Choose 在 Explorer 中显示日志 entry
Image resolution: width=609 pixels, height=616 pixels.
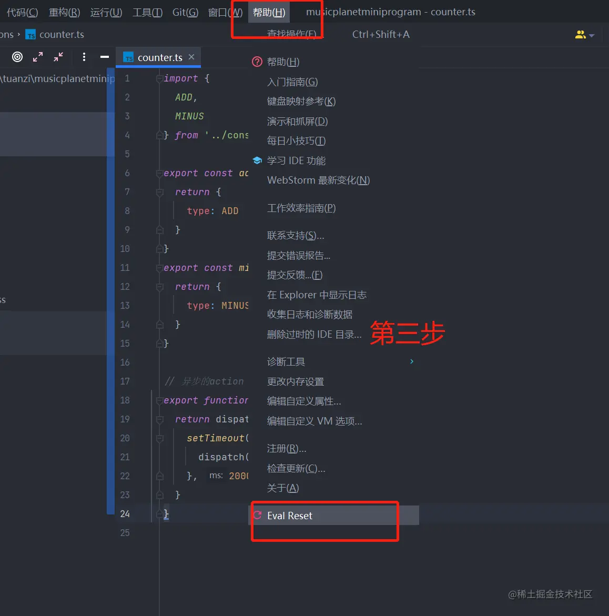(334, 295)
